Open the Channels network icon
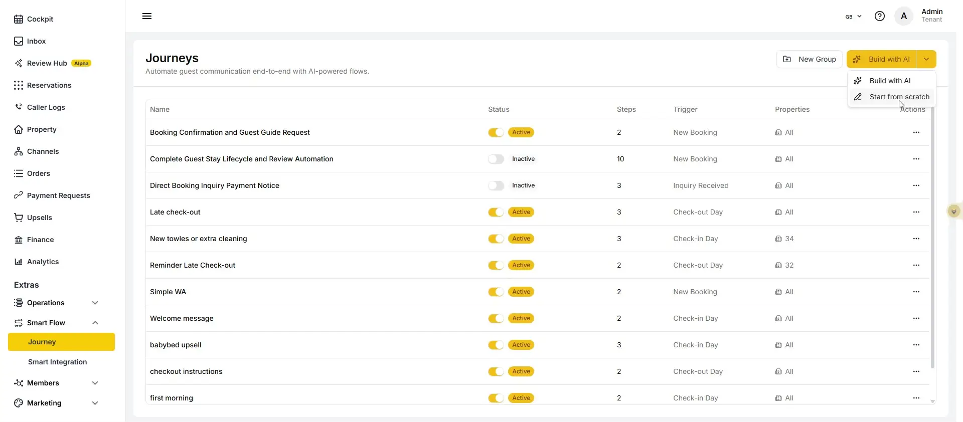The width and height of the screenshot is (963, 422). (19, 151)
